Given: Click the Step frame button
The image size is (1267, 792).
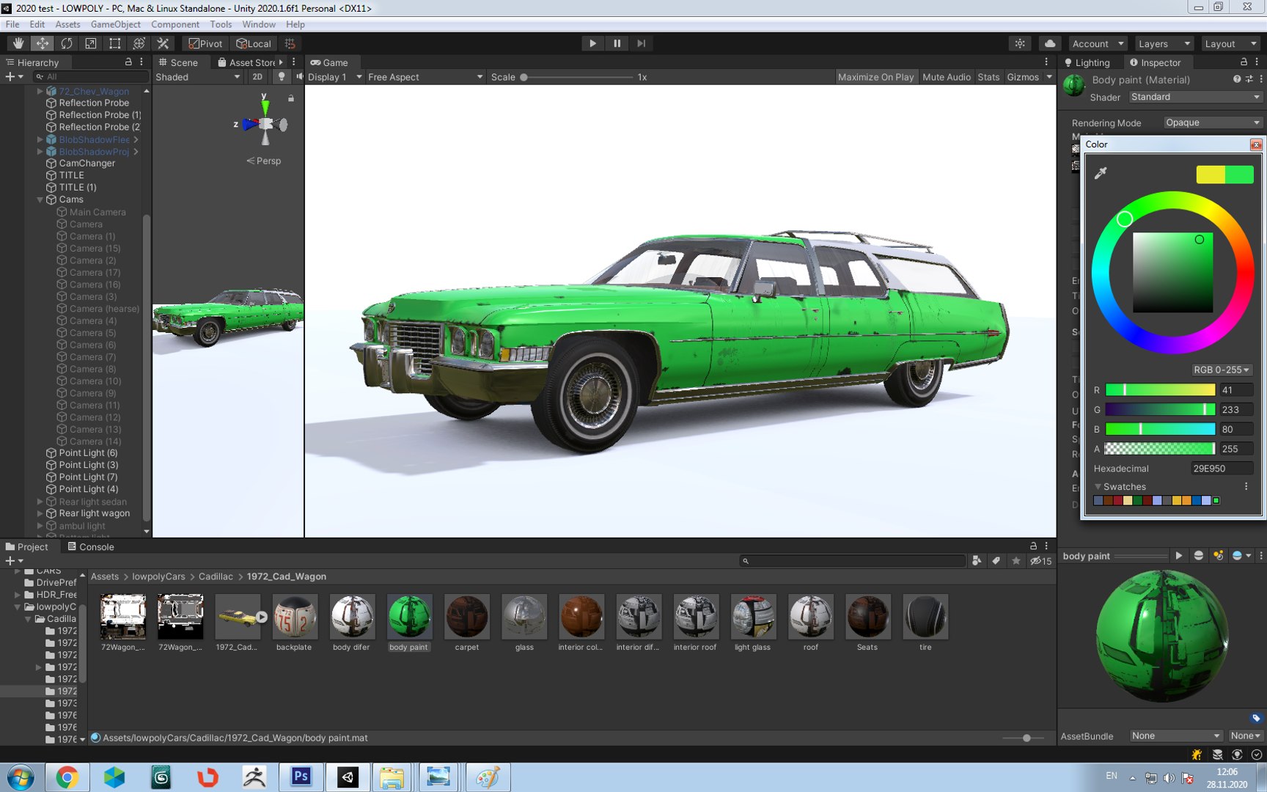Looking at the screenshot, I should tap(641, 43).
